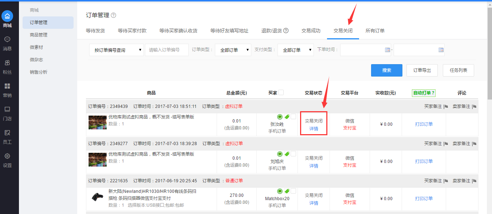This screenshot has width=492, height=214.
Task: Click help icon next to 订单管理 title
Action: (x=114, y=15)
